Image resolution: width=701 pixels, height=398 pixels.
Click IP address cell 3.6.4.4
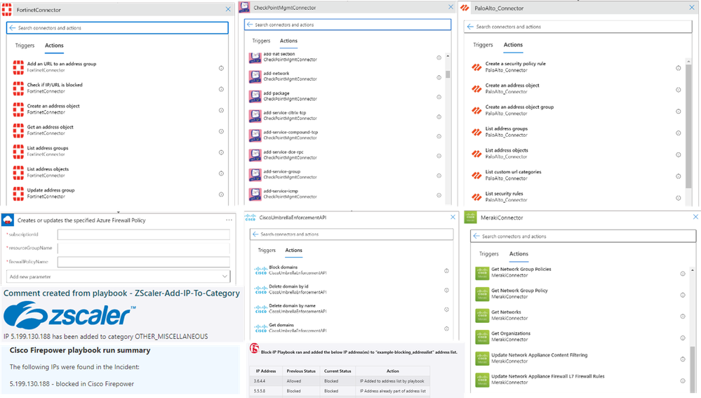point(265,381)
